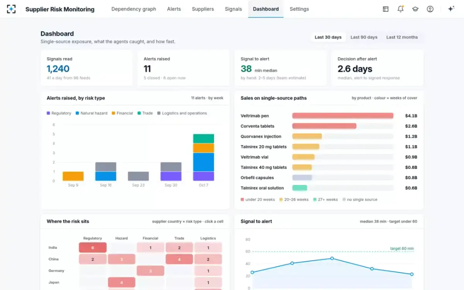Toggle the Regulatory legend entry
Viewport: 464px width, 290px height.
click(x=59, y=113)
